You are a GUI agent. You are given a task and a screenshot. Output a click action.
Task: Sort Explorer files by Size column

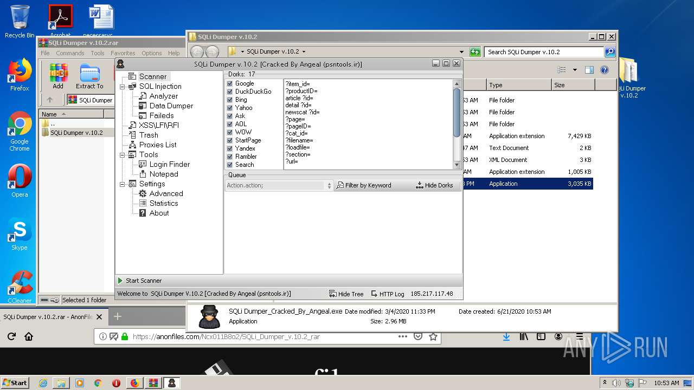(x=573, y=85)
